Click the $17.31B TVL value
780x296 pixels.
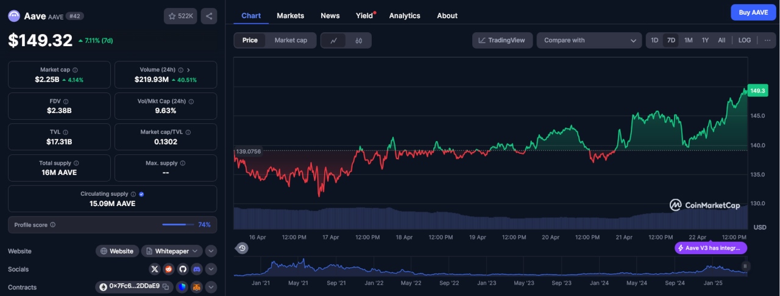pos(59,142)
